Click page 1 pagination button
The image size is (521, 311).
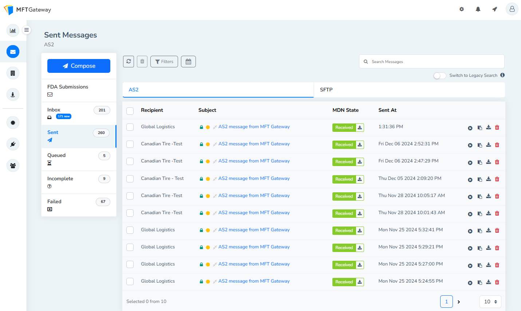446,302
